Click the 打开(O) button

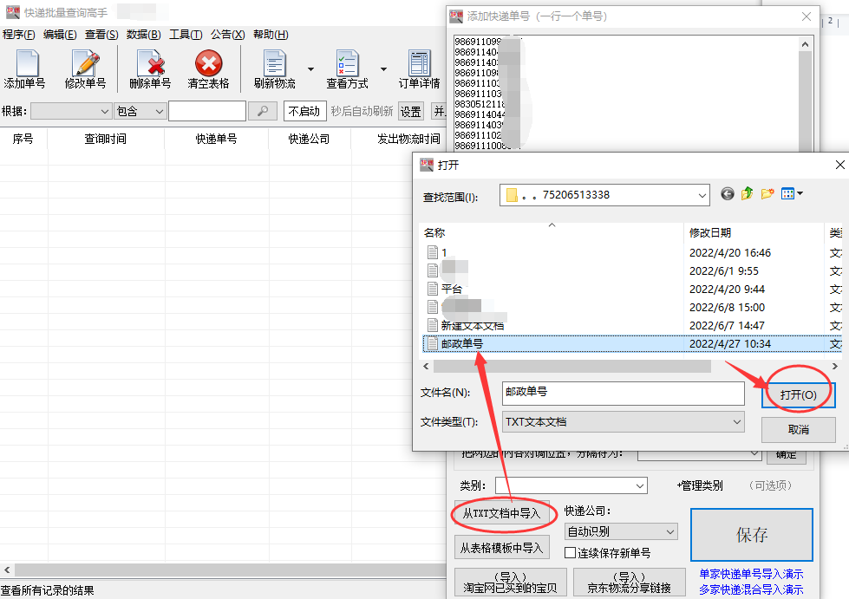796,393
